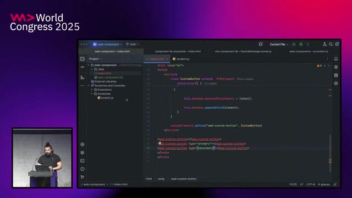Open the main branch dropdown
Screen dimensions: 352x198
pos(133,44)
